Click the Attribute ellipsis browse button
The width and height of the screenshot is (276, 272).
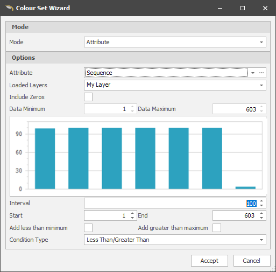[x=261, y=73]
